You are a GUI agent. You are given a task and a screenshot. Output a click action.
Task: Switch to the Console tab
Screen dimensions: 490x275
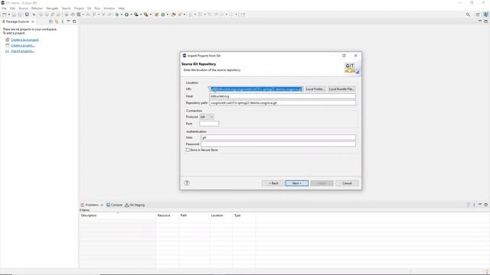pos(114,205)
